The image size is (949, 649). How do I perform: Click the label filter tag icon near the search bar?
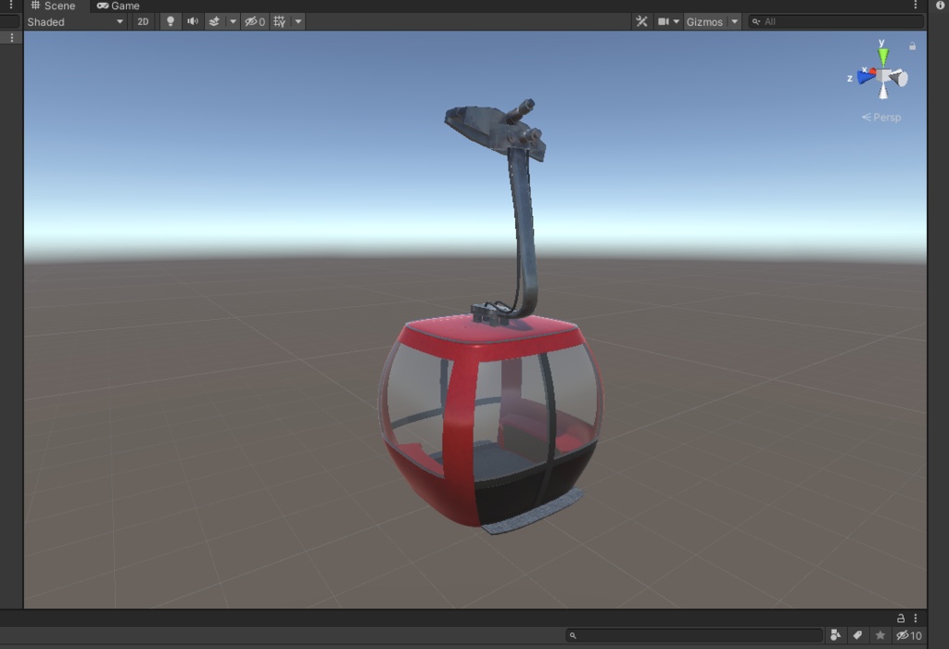point(857,635)
